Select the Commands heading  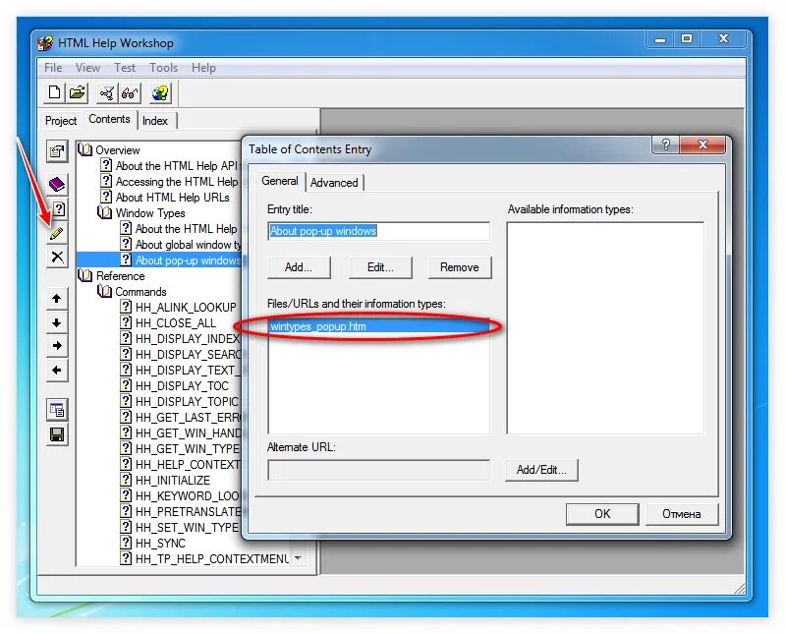pos(140,292)
